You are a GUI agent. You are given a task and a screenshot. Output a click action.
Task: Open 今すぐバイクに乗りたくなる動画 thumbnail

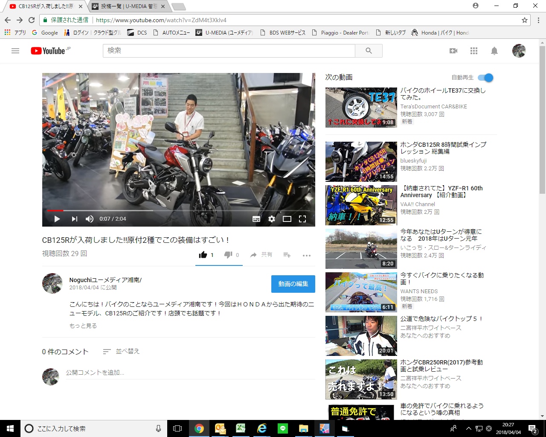tap(361, 292)
